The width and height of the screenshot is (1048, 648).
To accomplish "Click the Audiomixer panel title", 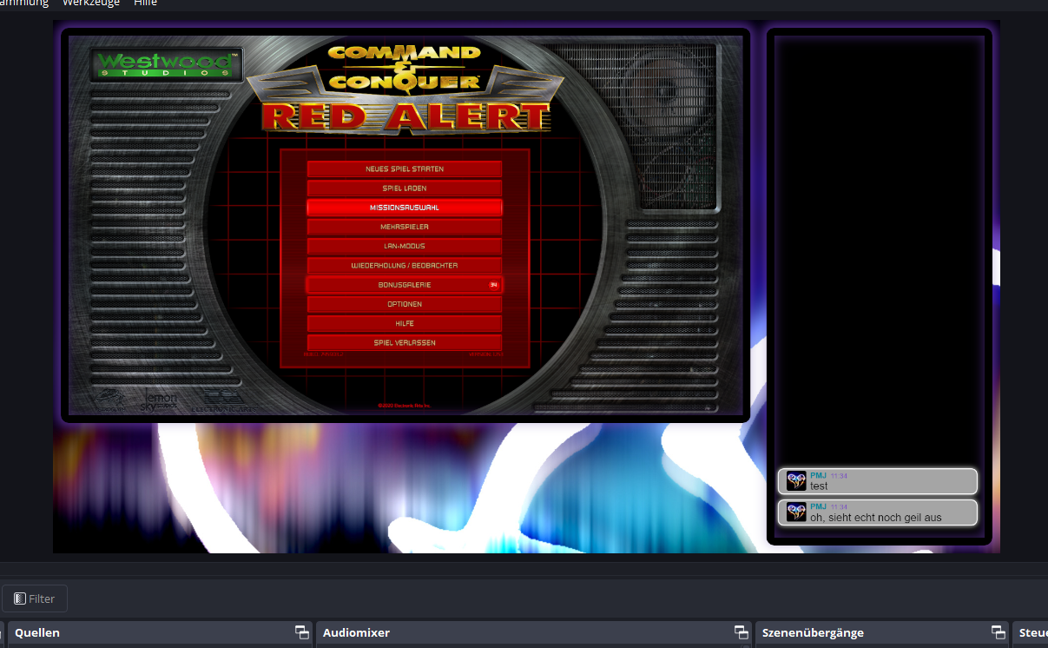I will [356, 632].
